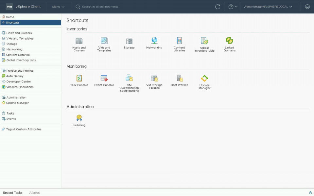Expand the help question mark dropdown
The width and height of the screenshot is (314, 196).
pos(233,7)
